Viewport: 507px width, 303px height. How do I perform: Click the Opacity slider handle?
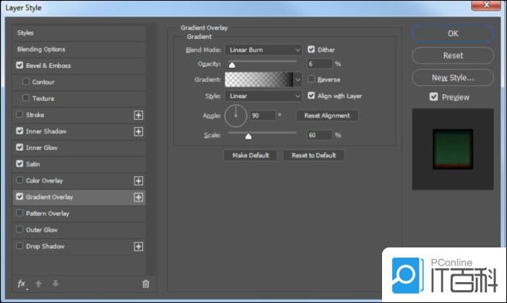tap(232, 65)
